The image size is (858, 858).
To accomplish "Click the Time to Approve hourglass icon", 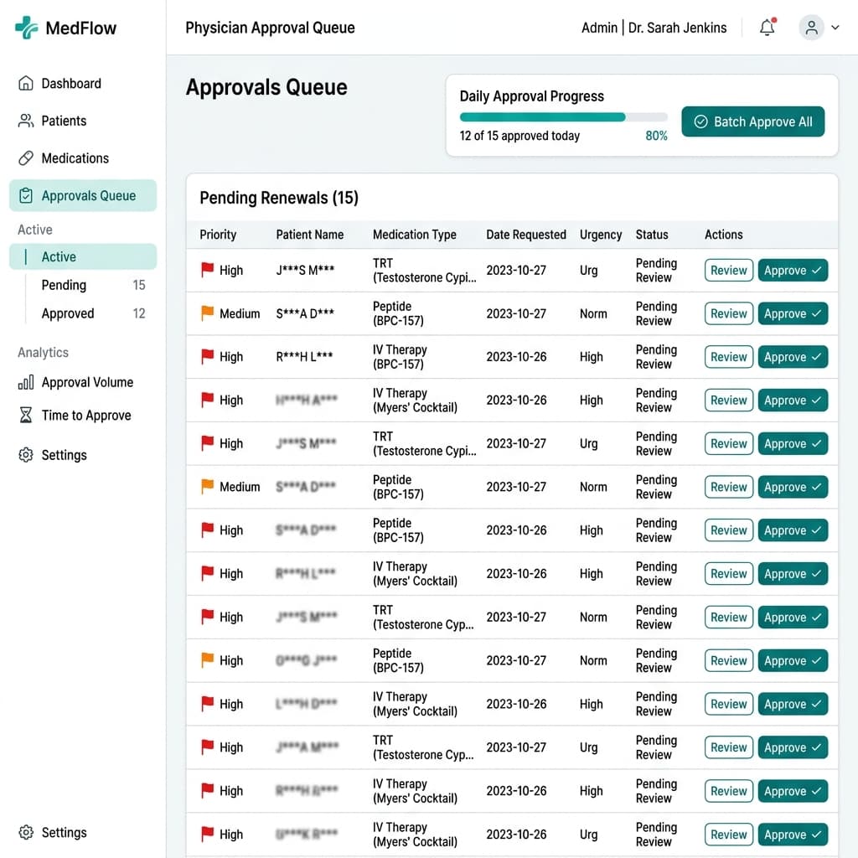I will click(x=26, y=416).
